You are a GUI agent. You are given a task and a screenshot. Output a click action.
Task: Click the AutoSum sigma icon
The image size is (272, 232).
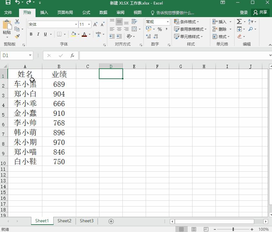(x=239, y=21)
